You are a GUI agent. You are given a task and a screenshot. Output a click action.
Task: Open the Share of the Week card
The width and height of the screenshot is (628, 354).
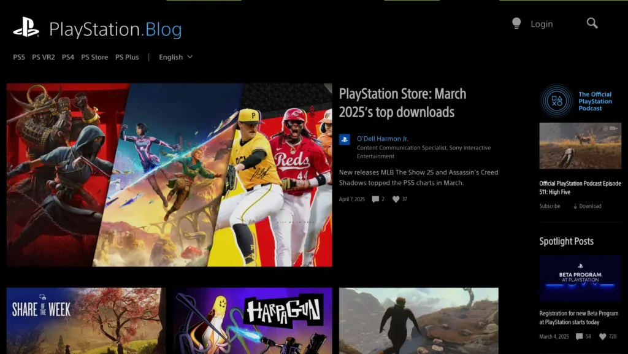click(86, 321)
